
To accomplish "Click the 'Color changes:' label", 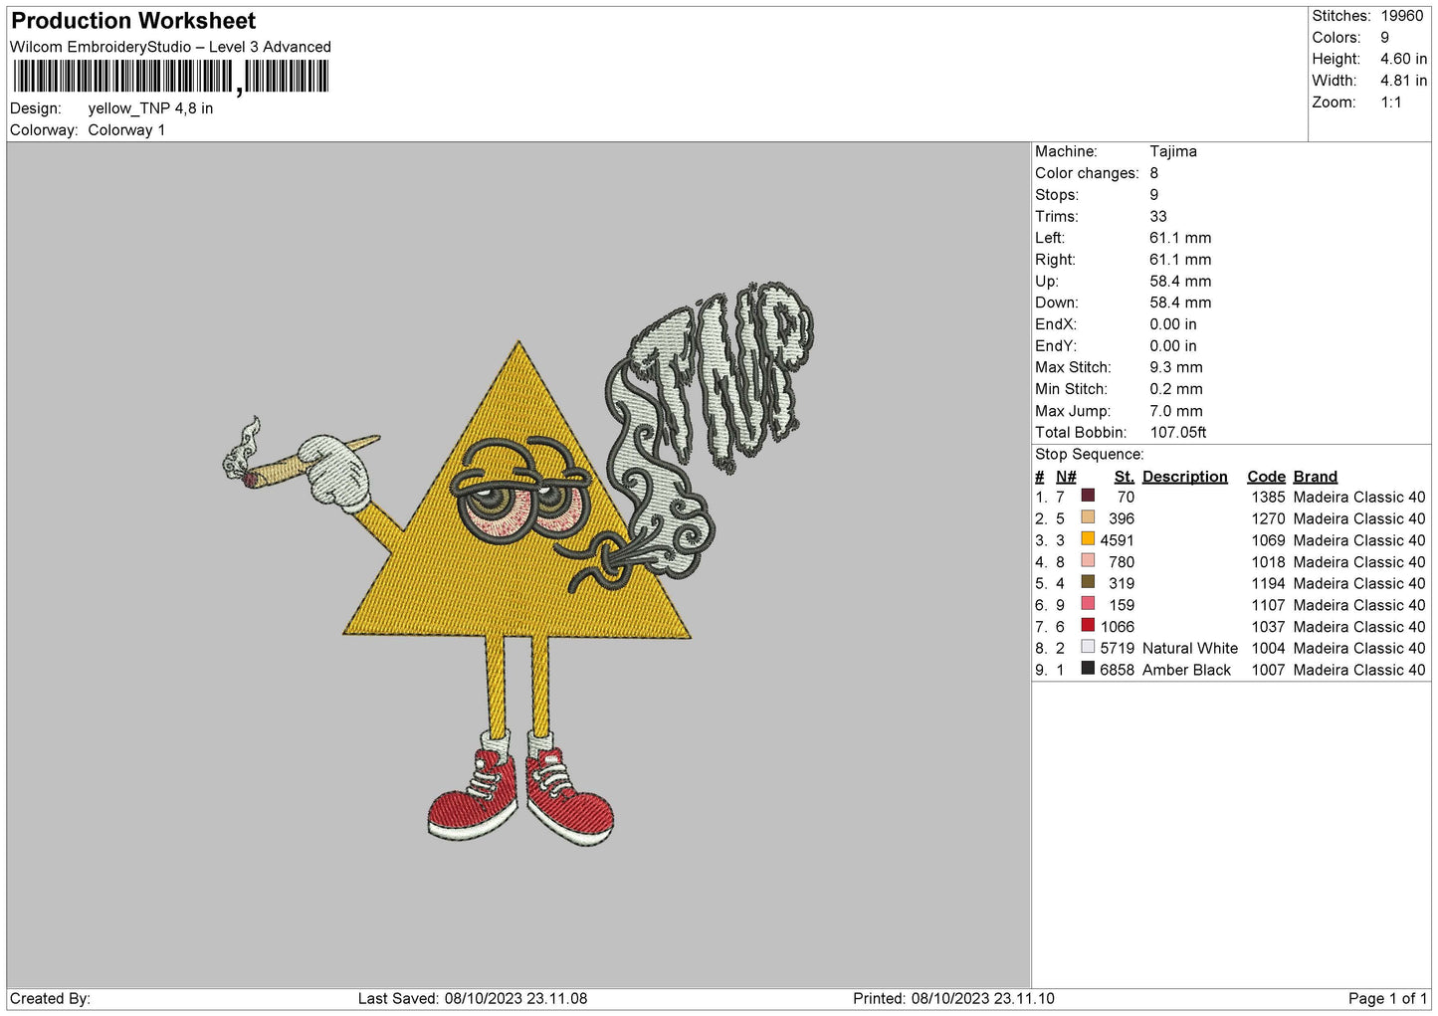I will [x=1087, y=173].
